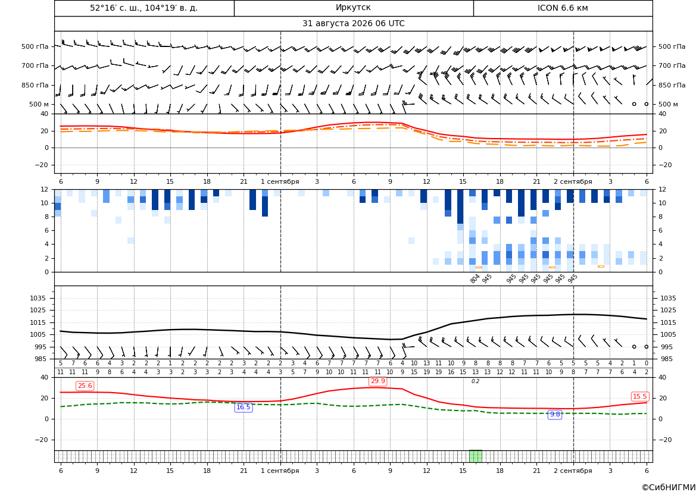Click the left 500 гПа level label
The width and height of the screenshot is (696, 492).
tap(35, 46)
